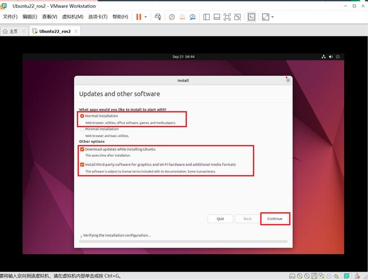Screen dimensions: 368x280
Task: Click the network adapter status icon
Action: tap(321, 276)
